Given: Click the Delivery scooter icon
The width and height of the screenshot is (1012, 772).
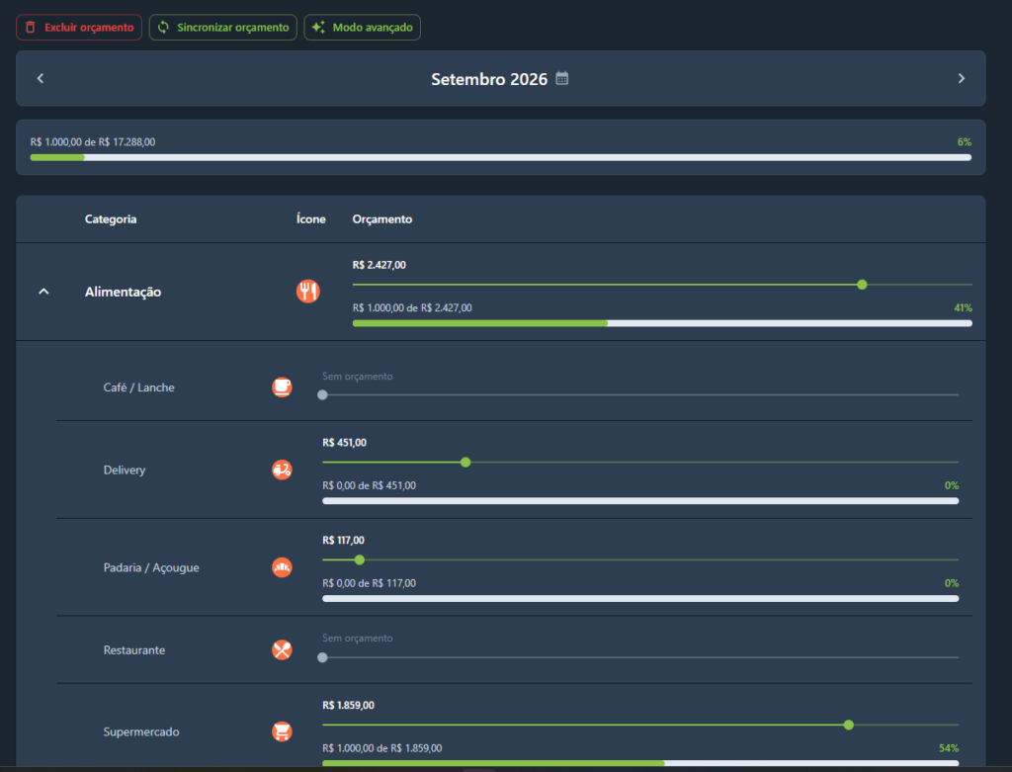Looking at the screenshot, I should [x=282, y=470].
